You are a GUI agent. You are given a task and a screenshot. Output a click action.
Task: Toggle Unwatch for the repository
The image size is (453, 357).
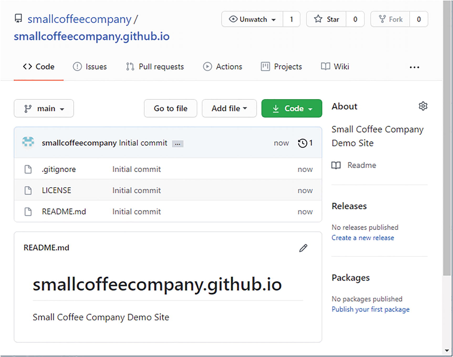252,19
